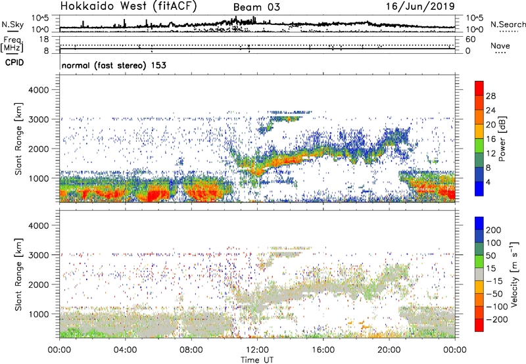
Task: Click the date '16/Jun/2019'
Action: click(x=420, y=6)
